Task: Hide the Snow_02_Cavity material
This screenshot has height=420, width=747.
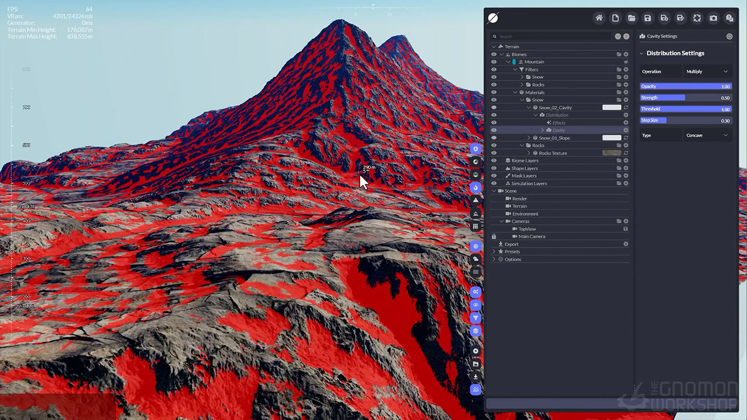Action: [x=494, y=108]
